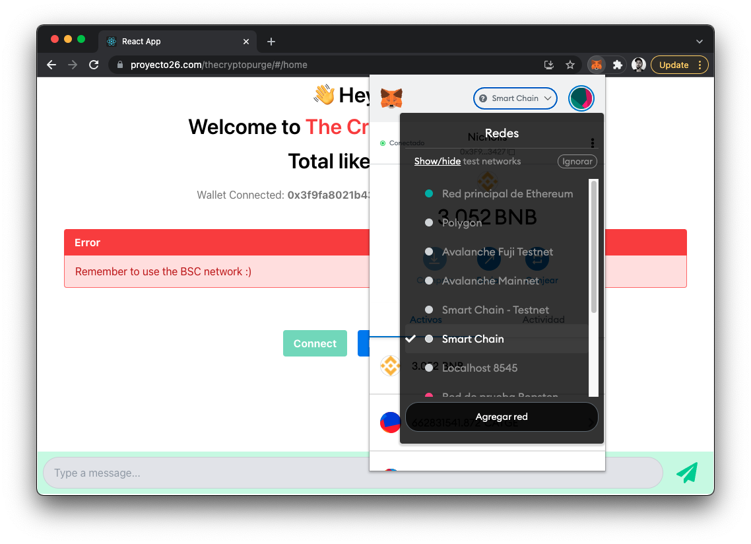View the site lock security icon

tap(120, 65)
